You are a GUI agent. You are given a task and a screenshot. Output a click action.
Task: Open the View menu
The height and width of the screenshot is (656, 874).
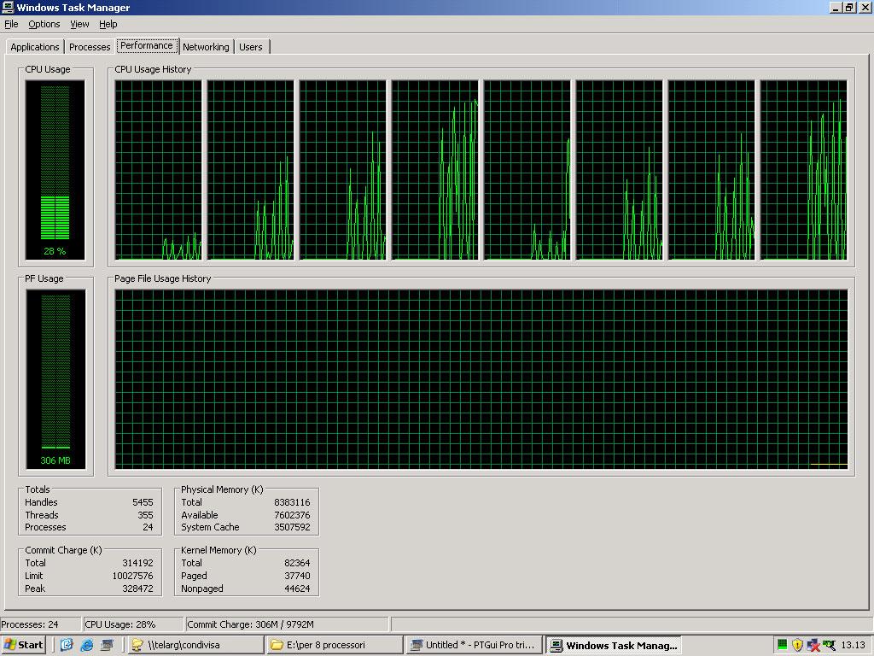click(x=79, y=24)
